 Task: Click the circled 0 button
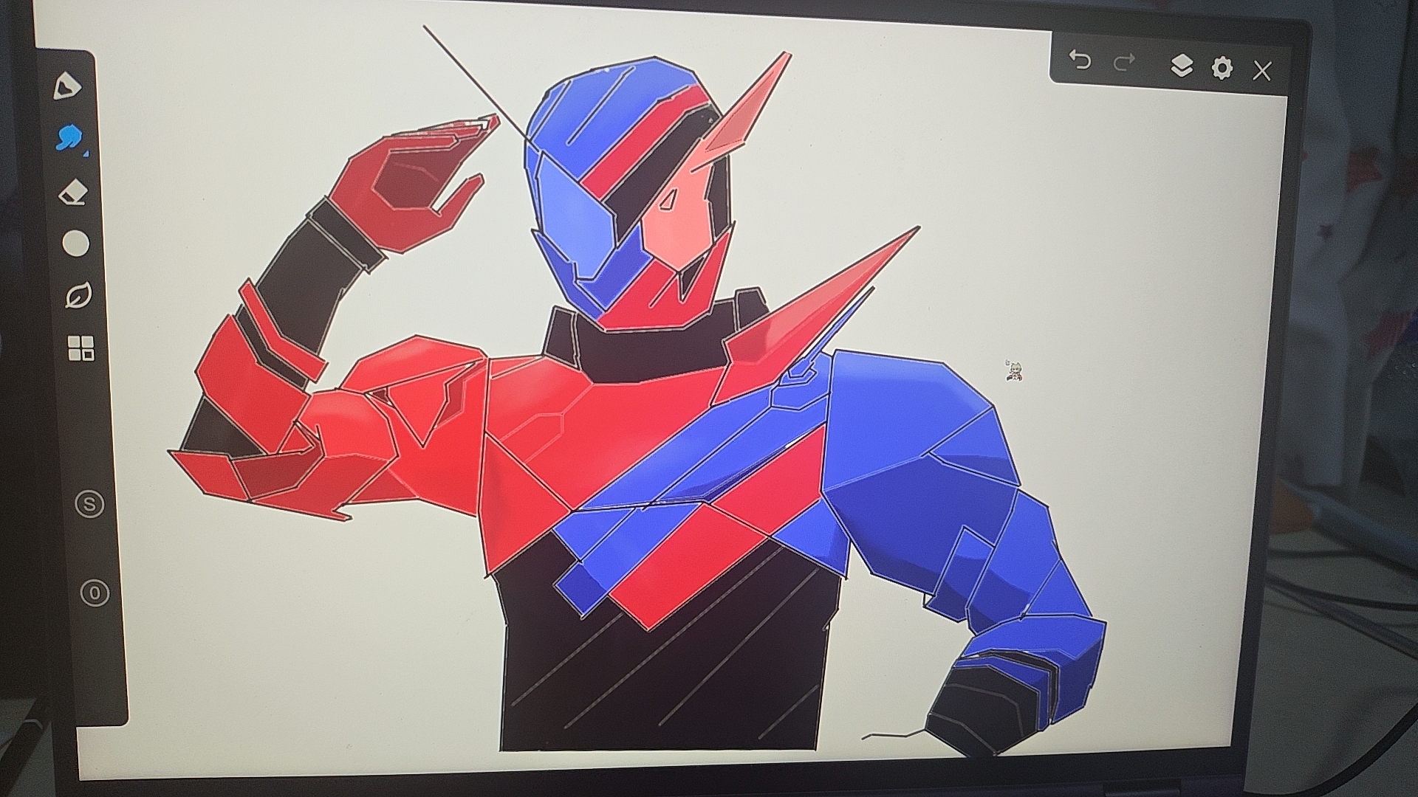pyautogui.click(x=95, y=593)
